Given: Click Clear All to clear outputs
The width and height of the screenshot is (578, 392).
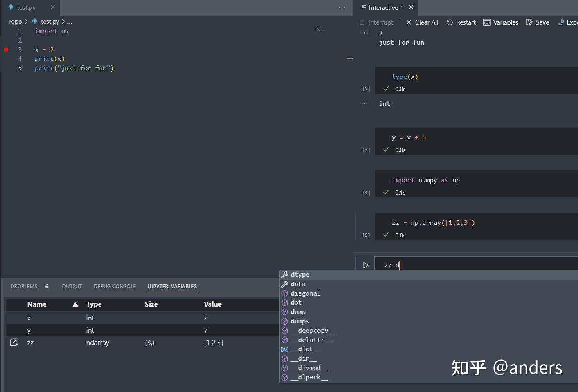Looking at the screenshot, I should [x=426, y=22].
